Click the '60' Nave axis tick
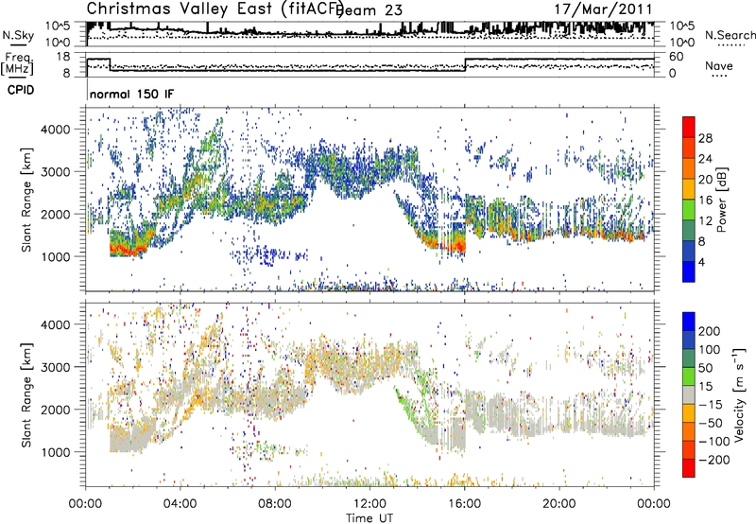Screen dimensions: 756x524 (x=677, y=57)
